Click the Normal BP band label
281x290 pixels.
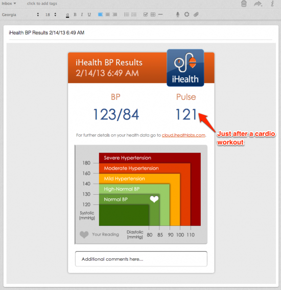[x=115, y=199]
